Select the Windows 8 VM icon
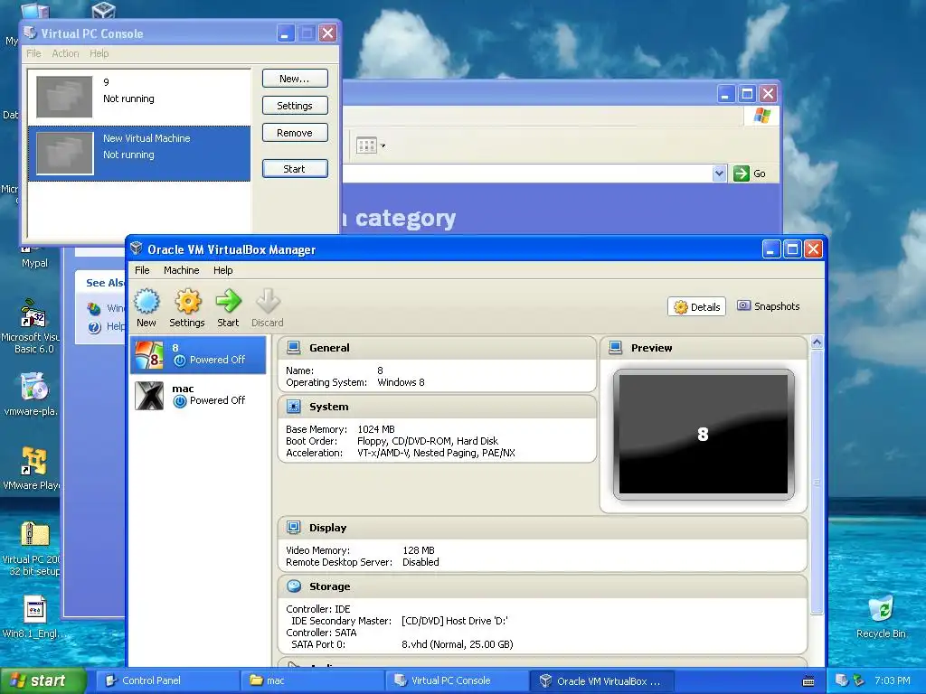Image resolution: width=926 pixels, height=694 pixels. 149,355
